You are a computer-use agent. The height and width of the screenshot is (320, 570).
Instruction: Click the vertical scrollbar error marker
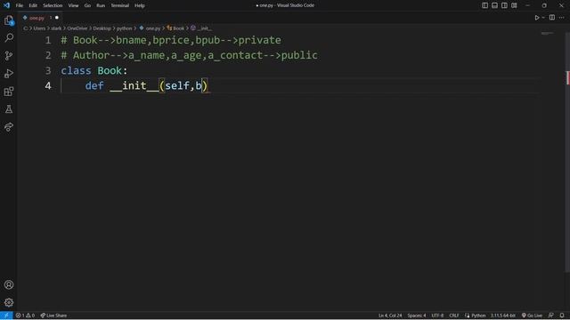tap(568, 78)
